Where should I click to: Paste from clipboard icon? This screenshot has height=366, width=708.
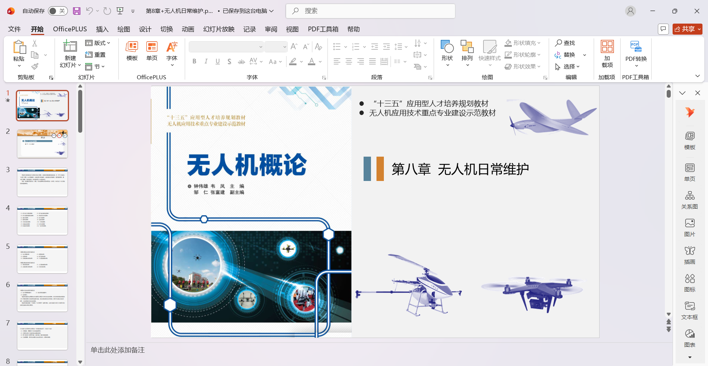point(19,48)
